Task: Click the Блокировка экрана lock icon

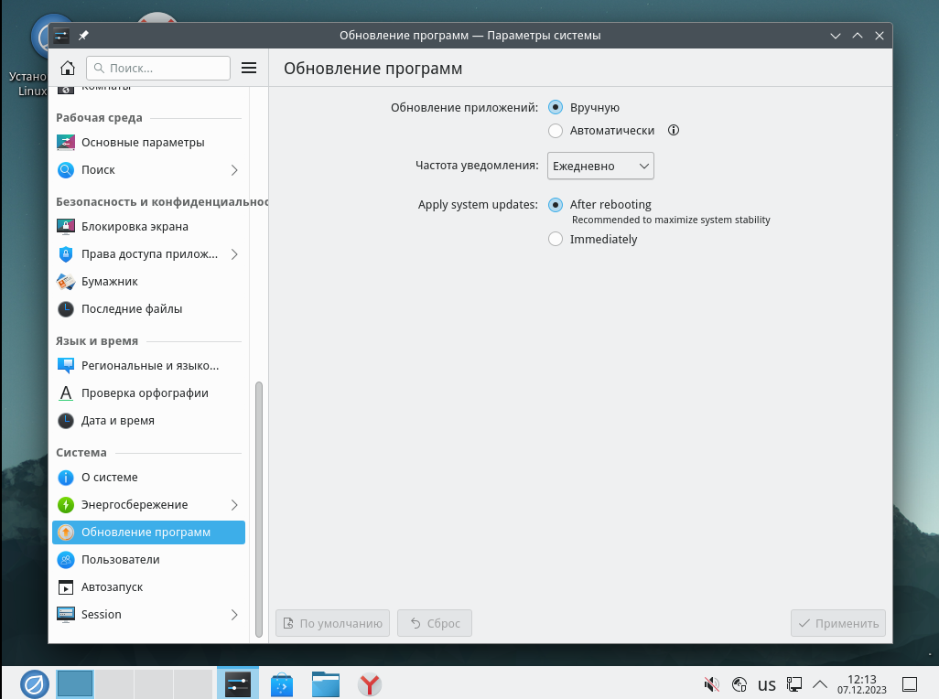Action: coord(66,226)
